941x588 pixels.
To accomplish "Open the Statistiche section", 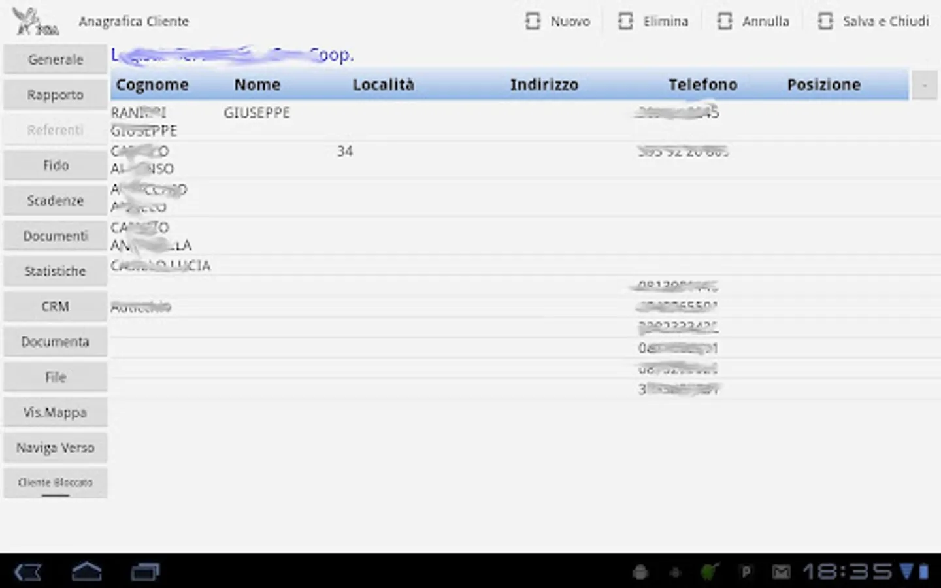I will tap(56, 271).
